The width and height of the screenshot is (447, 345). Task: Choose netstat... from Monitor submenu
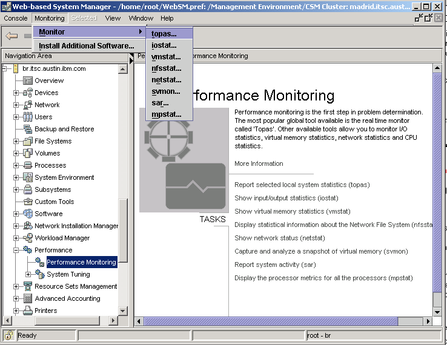point(170,80)
